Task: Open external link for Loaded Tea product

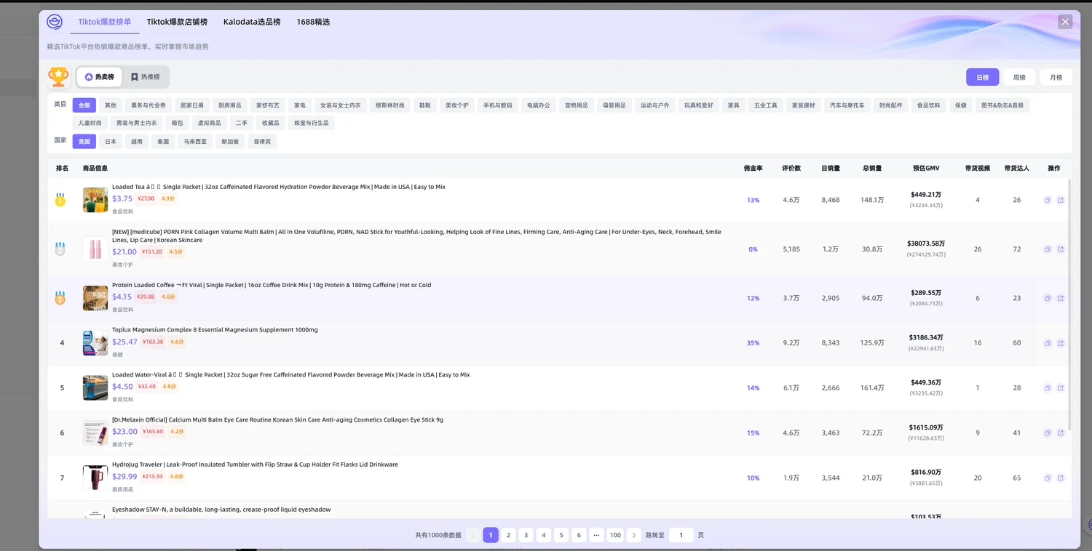Action: pos(1061,200)
